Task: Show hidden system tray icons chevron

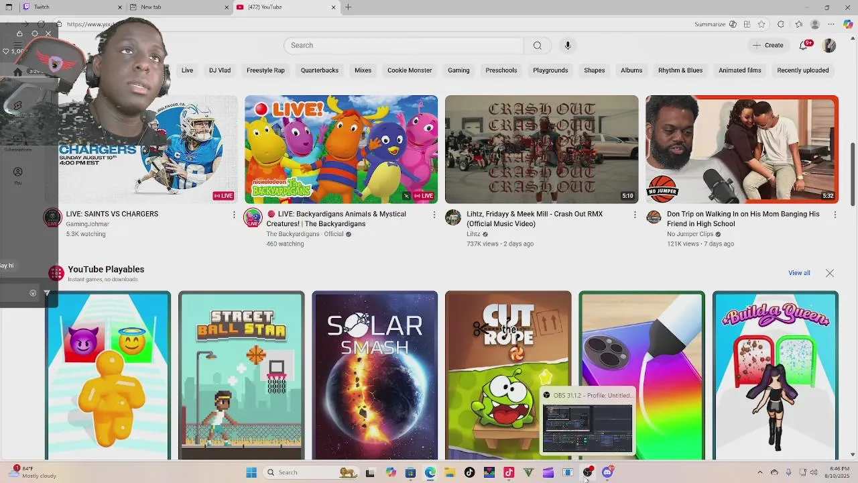Action: coord(759,472)
